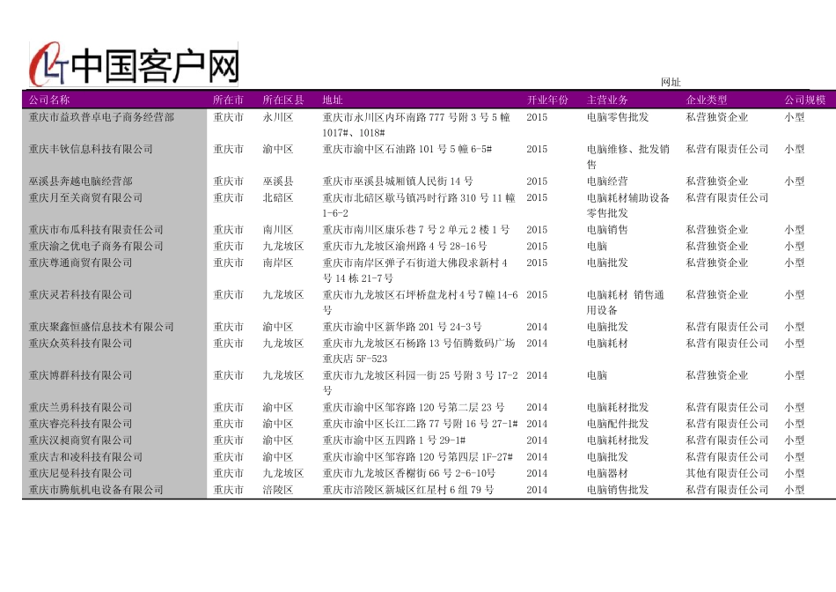Click business cell 电脑零售批发

pyautogui.click(x=618, y=117)
